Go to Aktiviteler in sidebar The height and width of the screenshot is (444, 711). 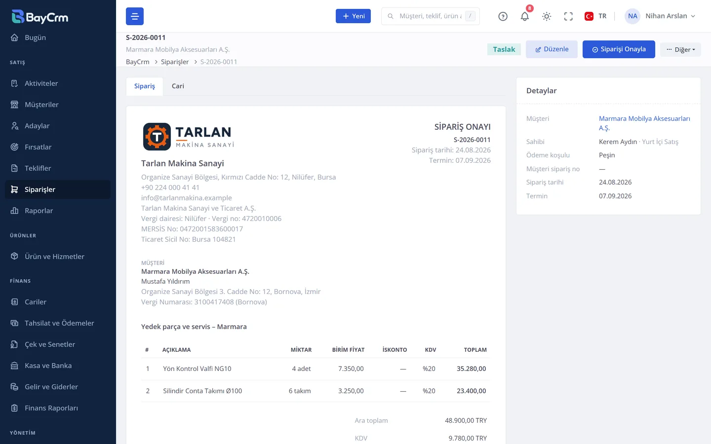click(58, 83)
